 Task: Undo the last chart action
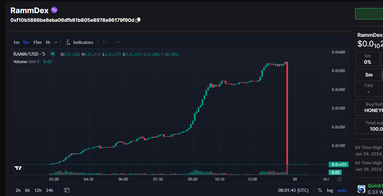pyautogui.click(x=105, y=42)
